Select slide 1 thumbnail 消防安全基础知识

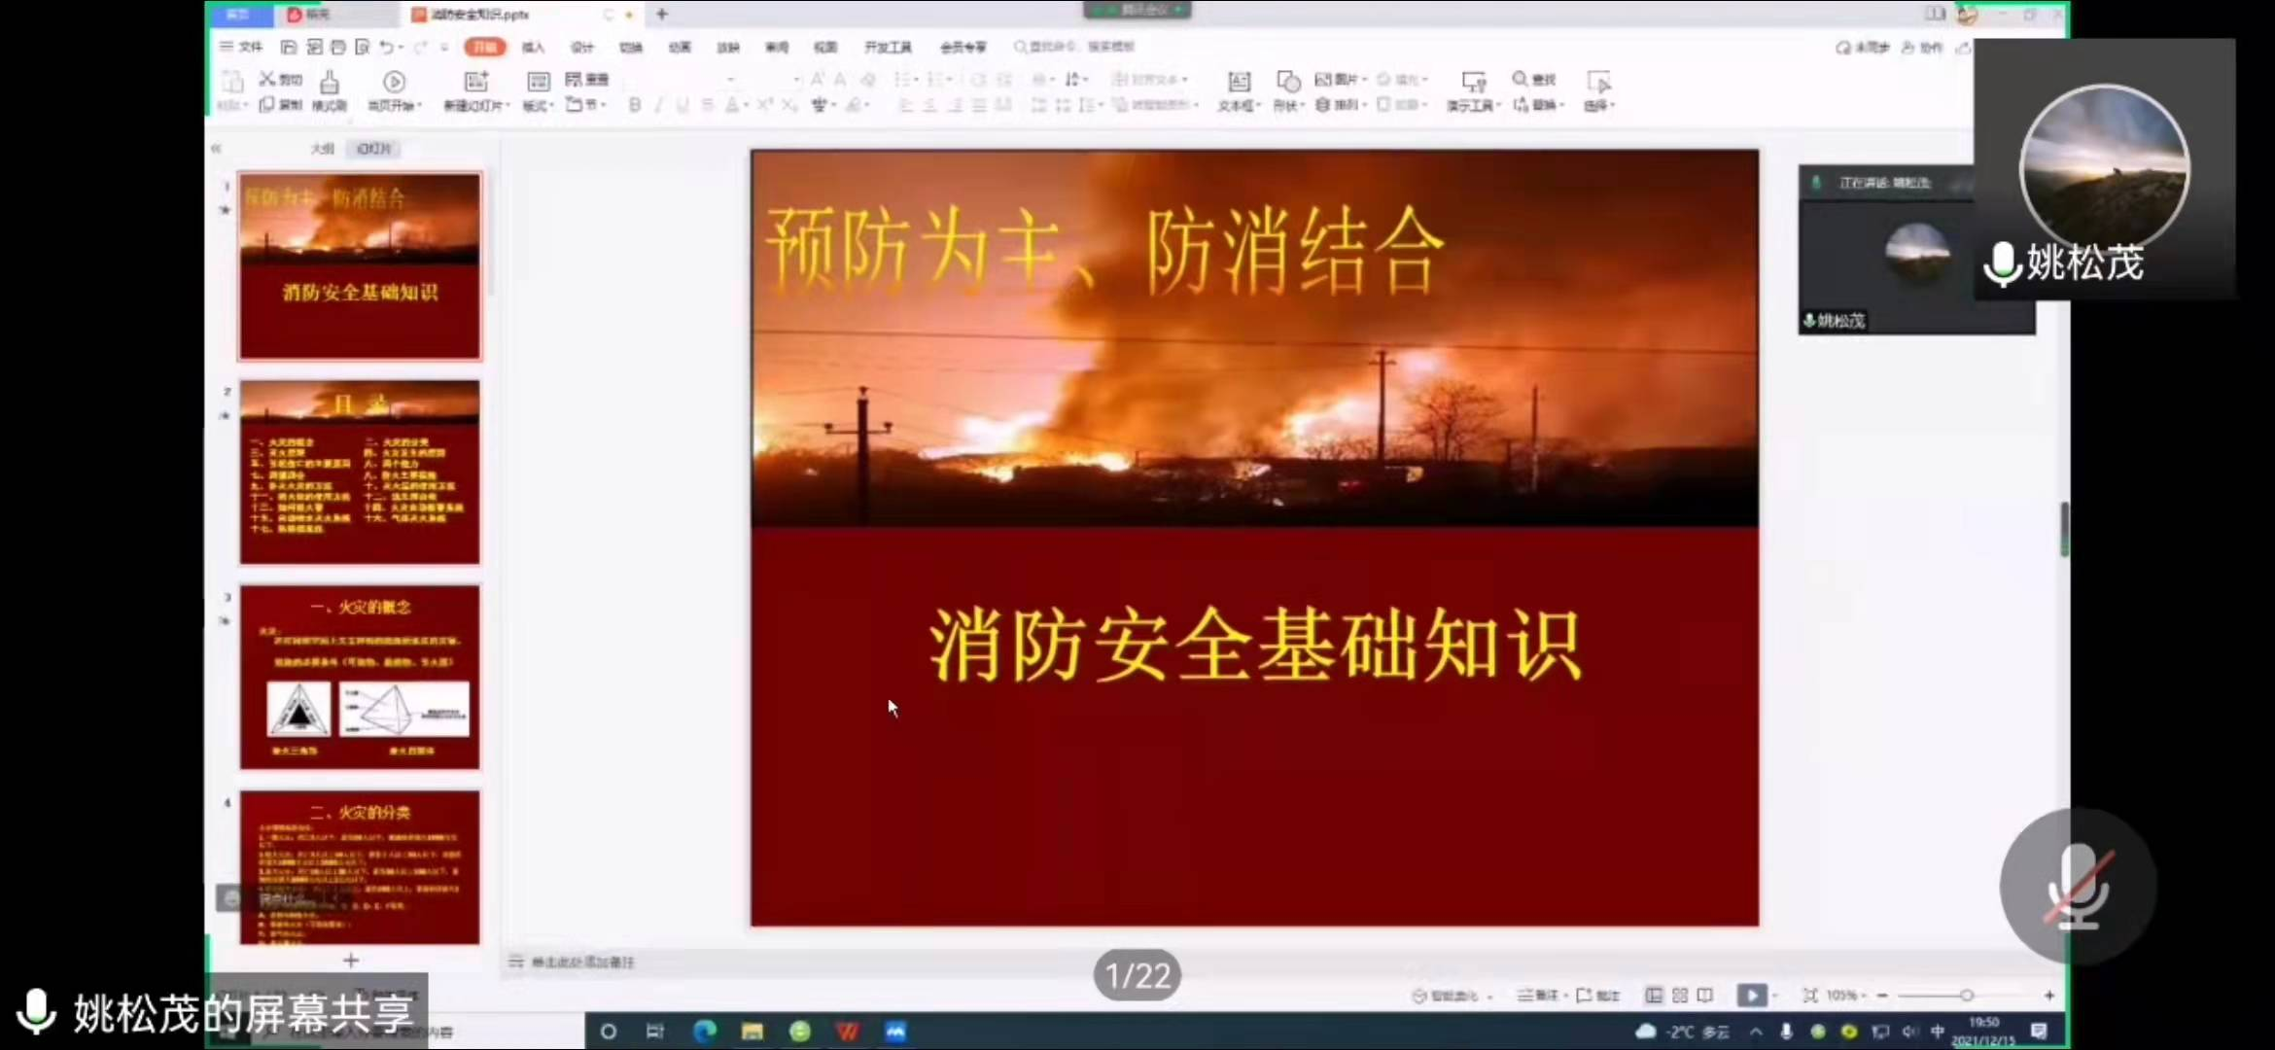[x=360, y=266]
